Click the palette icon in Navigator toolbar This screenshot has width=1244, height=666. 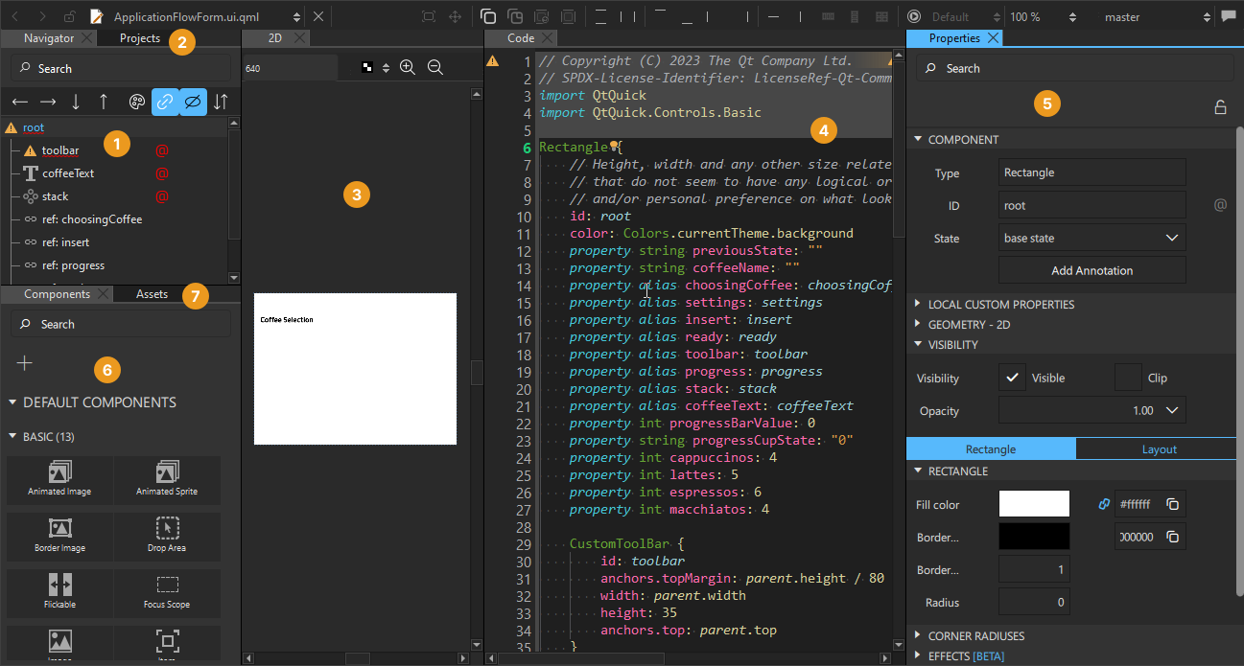coord(137,102)
